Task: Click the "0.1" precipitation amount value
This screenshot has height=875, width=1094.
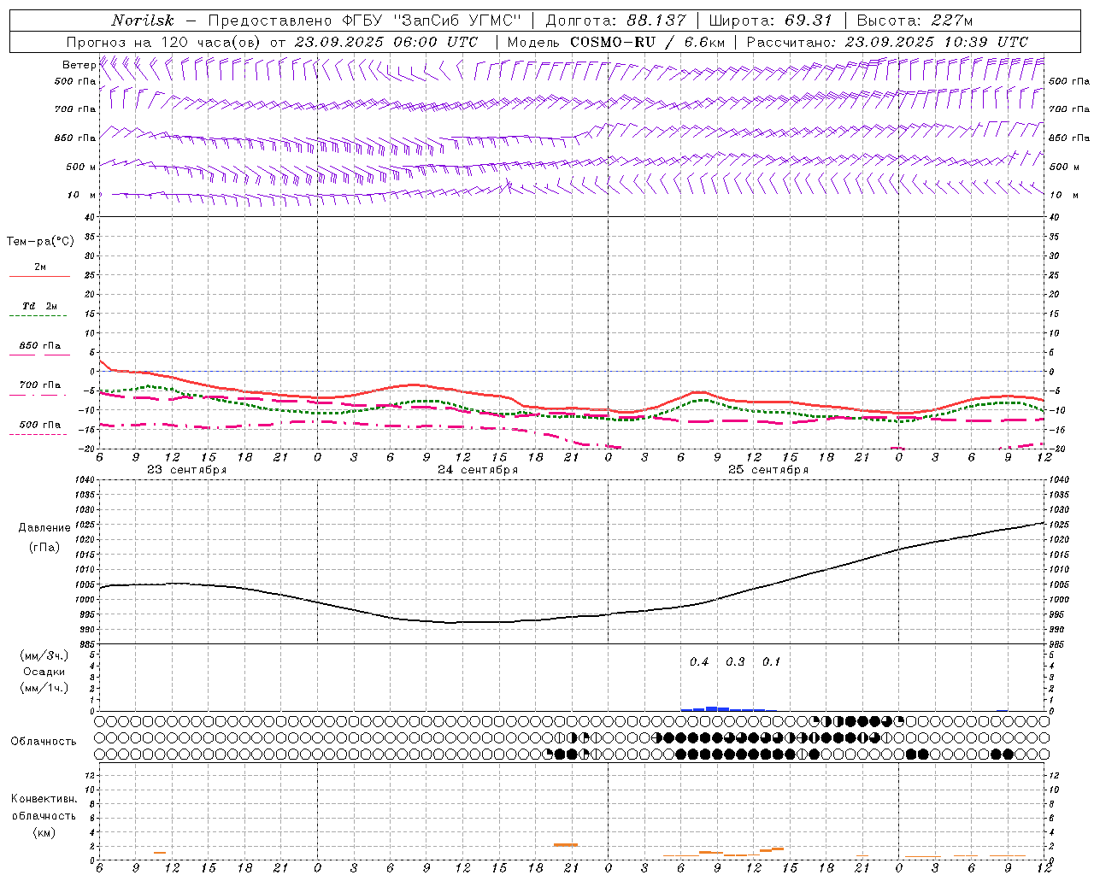Action: (771, 662)
